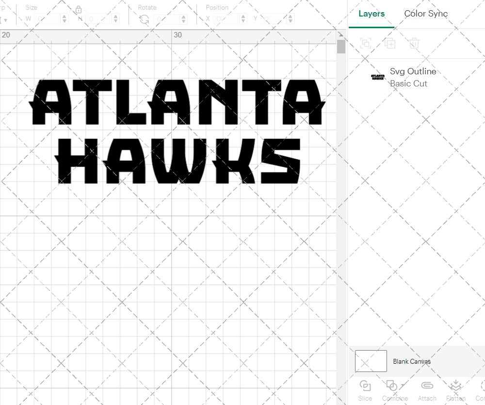Viewport: 485px width, 405px height.
Task: Click the Position X input field
Action: [x=226, y=19]
